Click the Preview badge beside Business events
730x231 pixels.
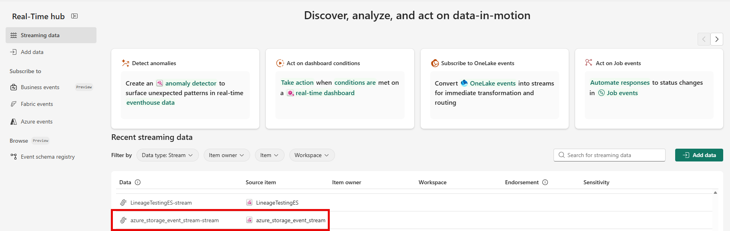(84, 87)
